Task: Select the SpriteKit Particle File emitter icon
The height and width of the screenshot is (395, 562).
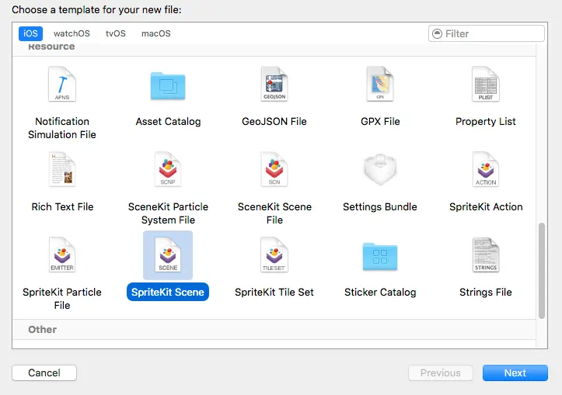Action: click(62, 255)
